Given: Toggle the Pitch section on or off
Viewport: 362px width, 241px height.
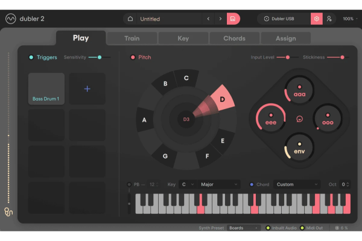Looking at the screenshot, I should [x=133, y=57].
